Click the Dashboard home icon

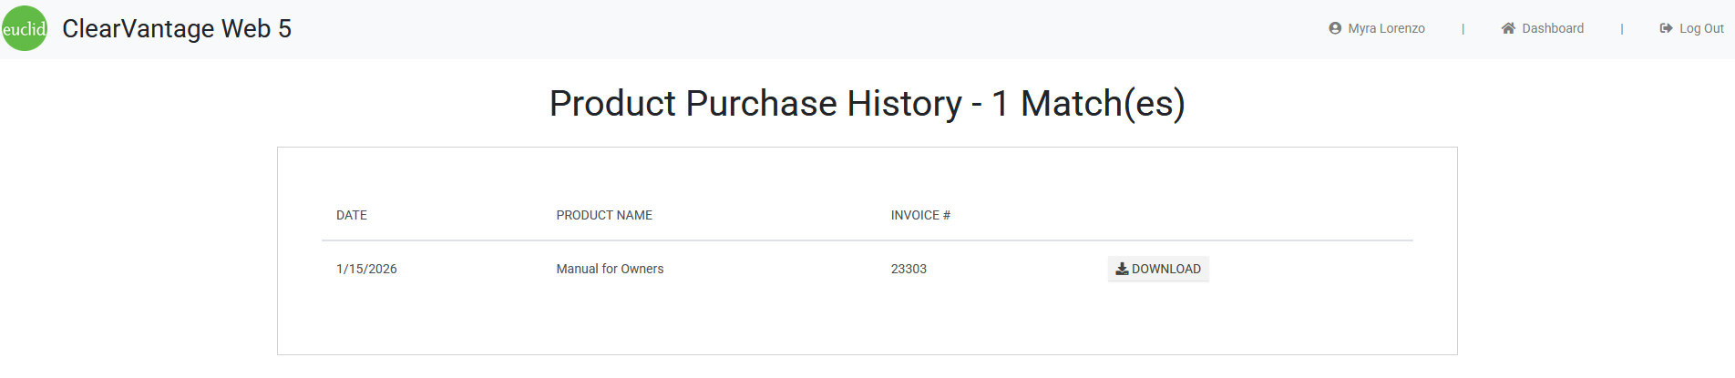click(1508, 28)
